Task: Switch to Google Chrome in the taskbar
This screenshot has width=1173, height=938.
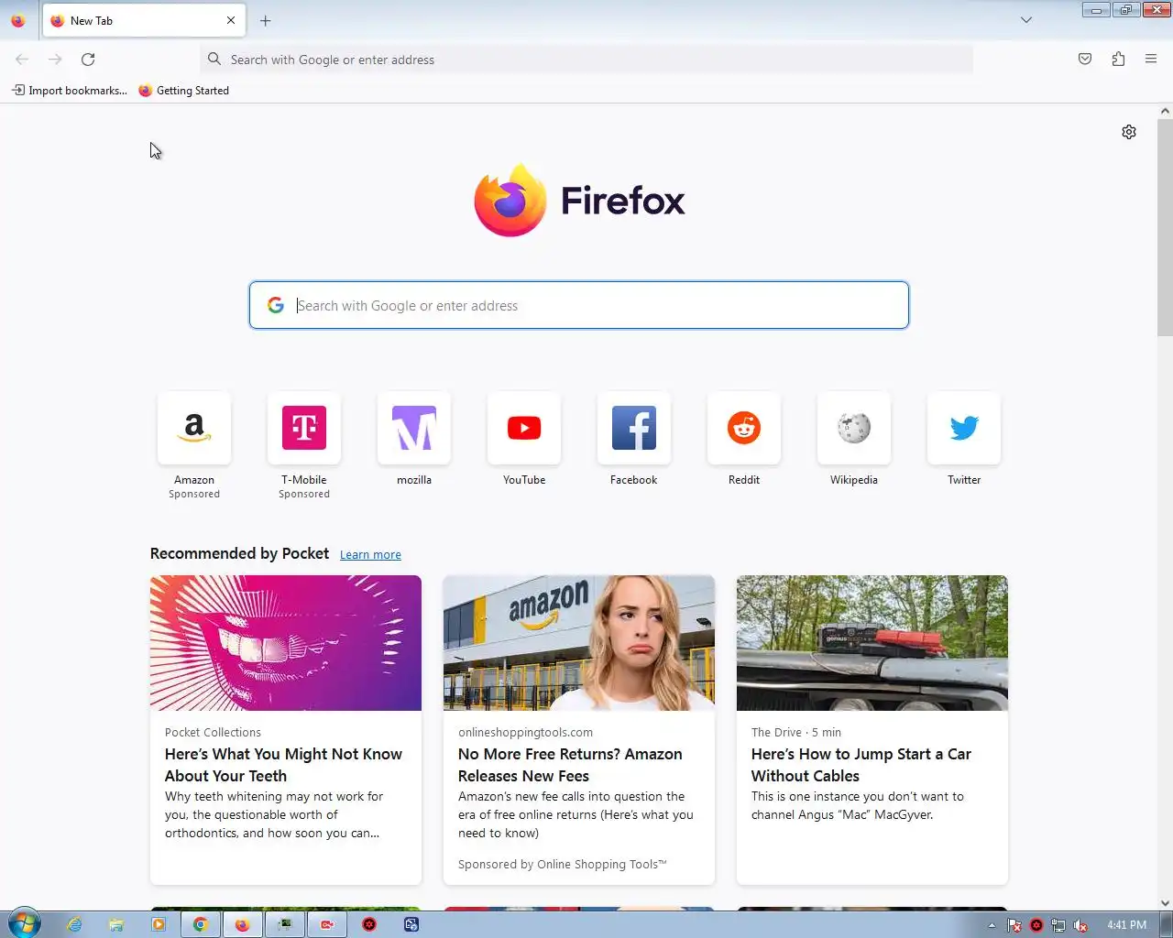Action: [x=201, y=924]
